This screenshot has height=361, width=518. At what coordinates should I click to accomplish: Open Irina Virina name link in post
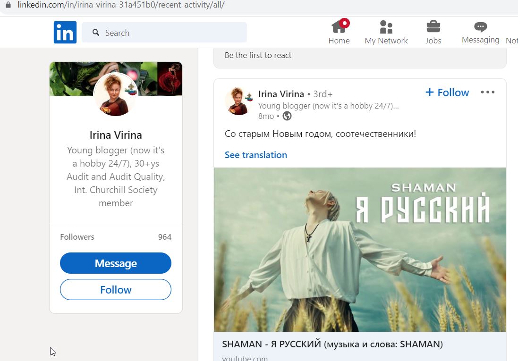[281, 94]
